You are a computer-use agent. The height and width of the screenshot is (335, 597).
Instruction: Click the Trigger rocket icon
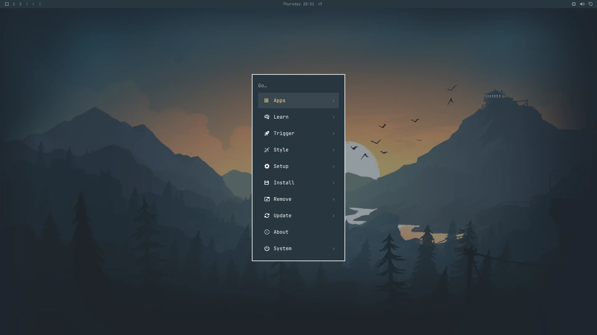click(x=267, y=133)
